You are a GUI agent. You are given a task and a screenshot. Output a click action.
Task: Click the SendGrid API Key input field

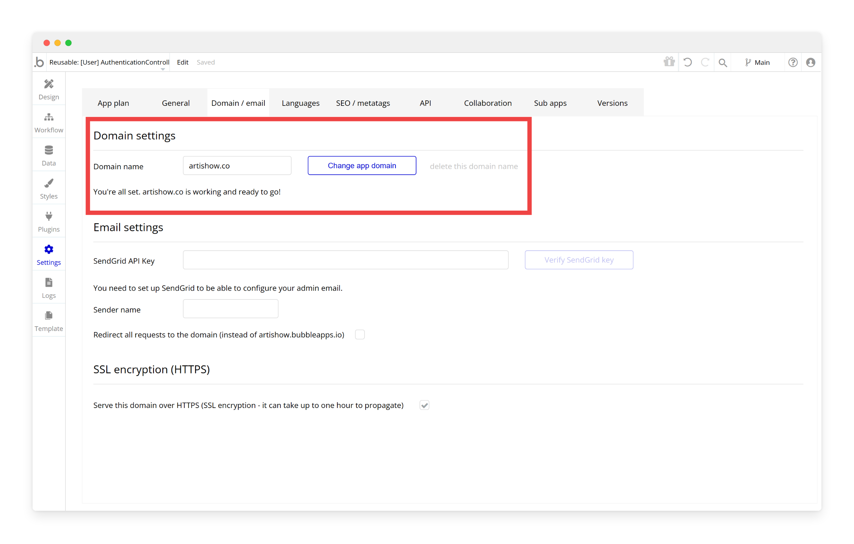346,260
